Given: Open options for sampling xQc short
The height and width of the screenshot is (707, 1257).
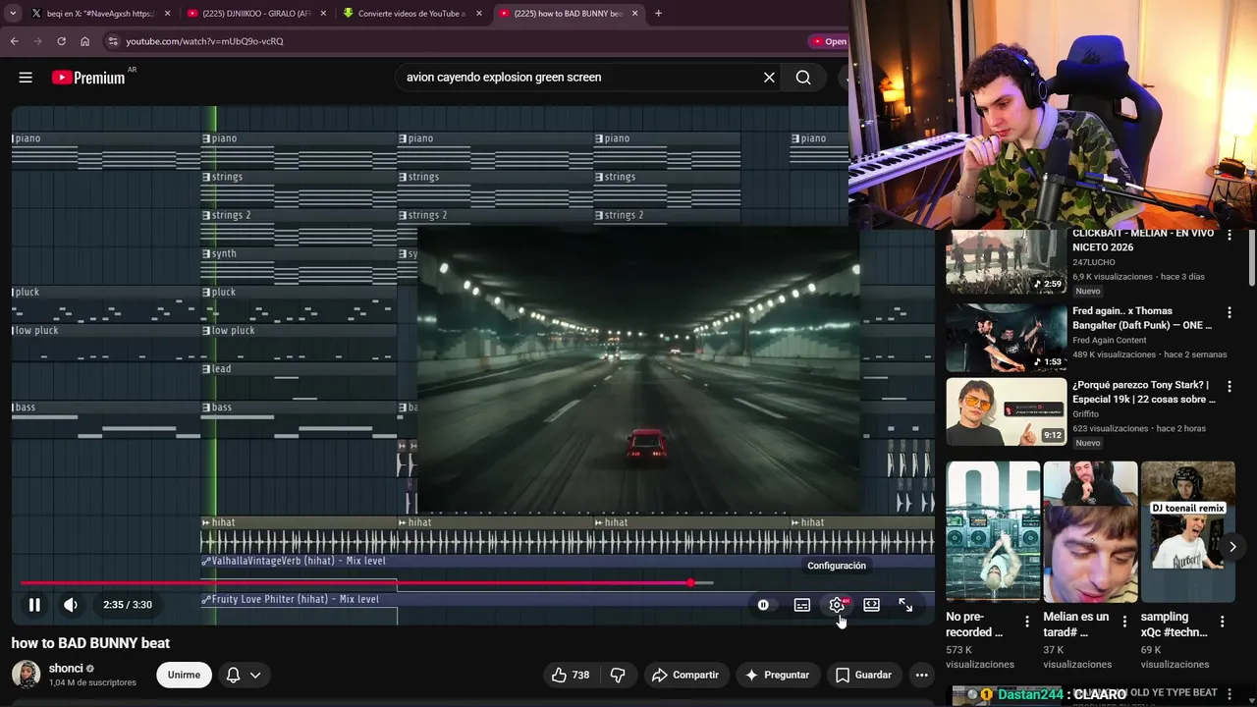Looking at the screenshot, I should point(1222,622).
